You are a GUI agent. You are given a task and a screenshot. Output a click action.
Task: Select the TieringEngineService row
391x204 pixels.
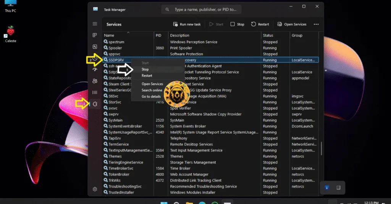[x=211, y=162]
